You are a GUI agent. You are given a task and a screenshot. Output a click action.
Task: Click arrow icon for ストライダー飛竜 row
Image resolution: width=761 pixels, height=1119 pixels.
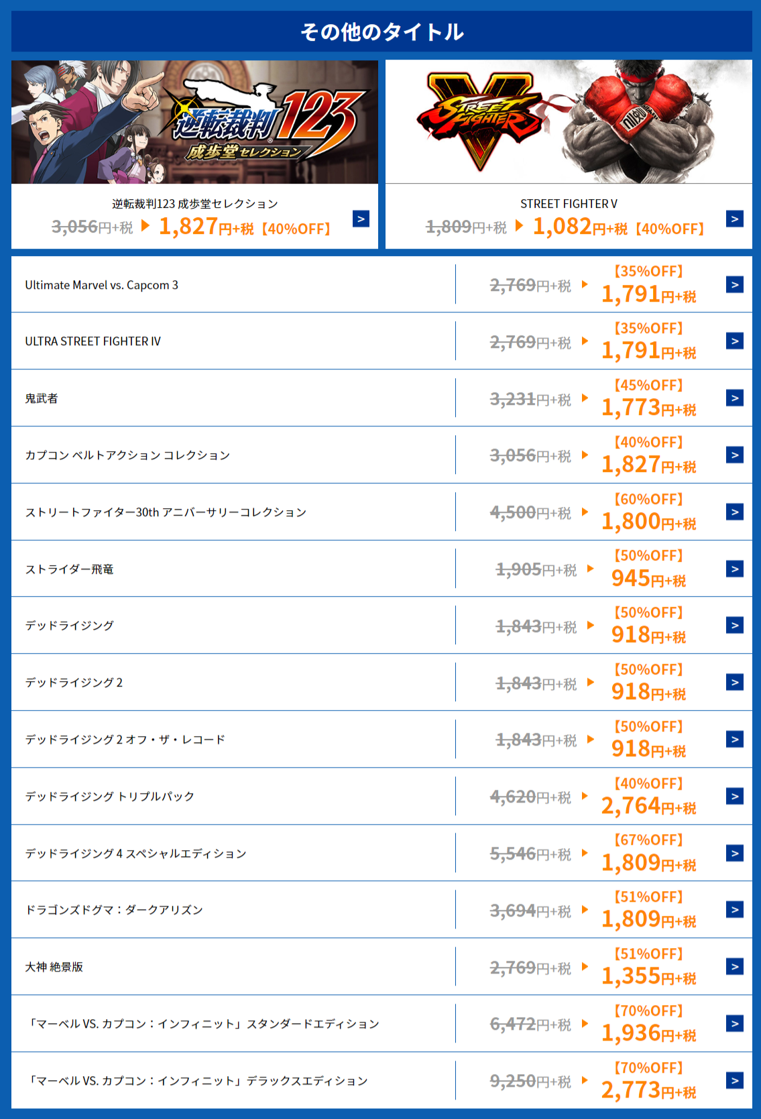(734, 569)
